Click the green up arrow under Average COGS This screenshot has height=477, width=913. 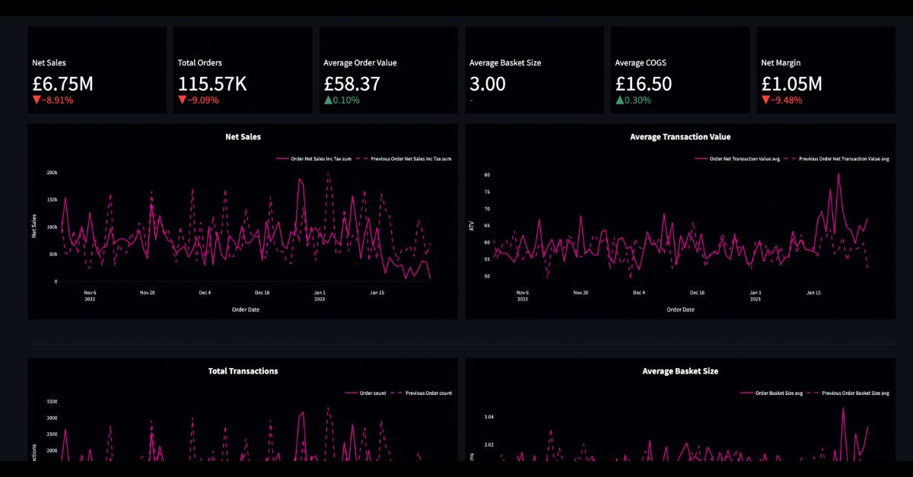[x=619, y=100]
